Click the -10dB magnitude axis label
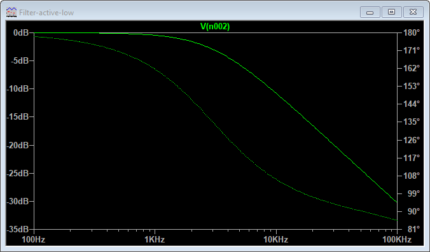The width and height of the screenshot is (430, 252). [x=18, y=89]
